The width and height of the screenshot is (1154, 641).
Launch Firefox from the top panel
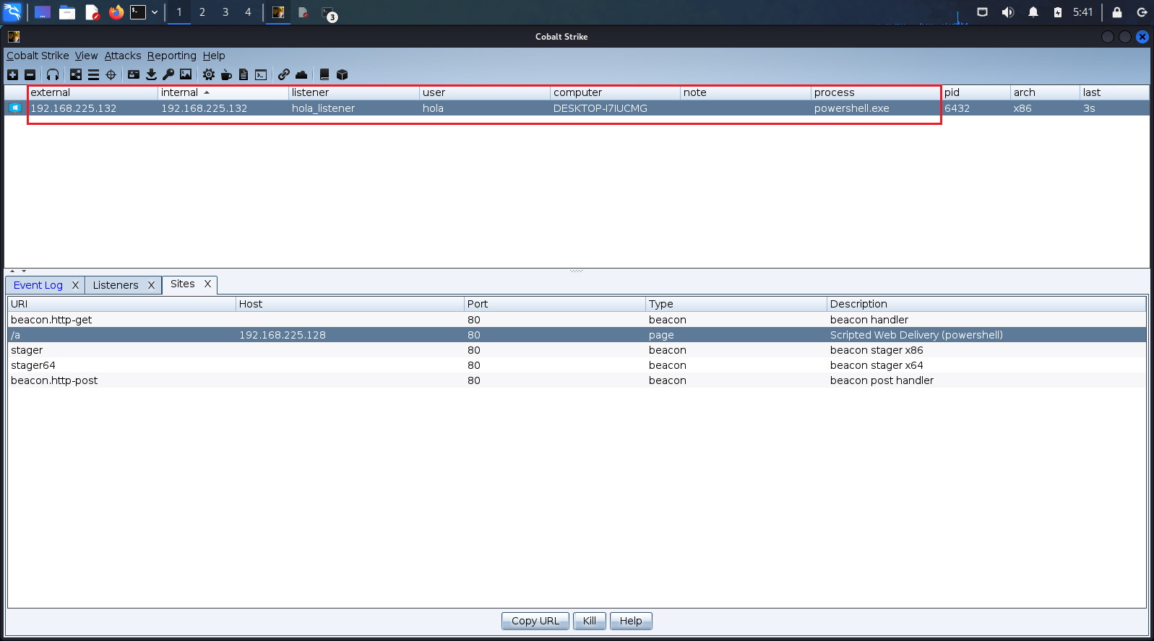116,12
